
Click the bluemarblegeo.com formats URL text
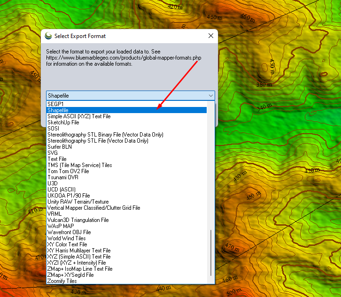pos(124,58)
